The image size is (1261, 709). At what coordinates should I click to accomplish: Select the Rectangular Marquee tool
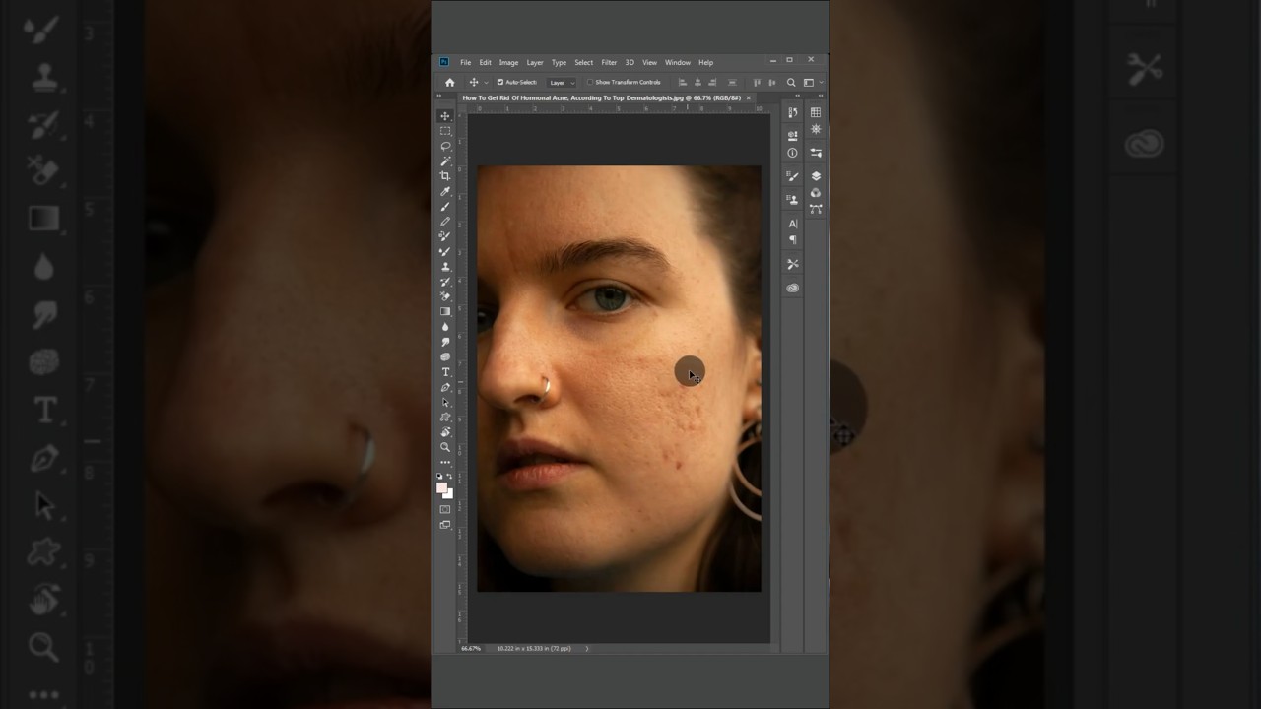[x=445, y=131]
